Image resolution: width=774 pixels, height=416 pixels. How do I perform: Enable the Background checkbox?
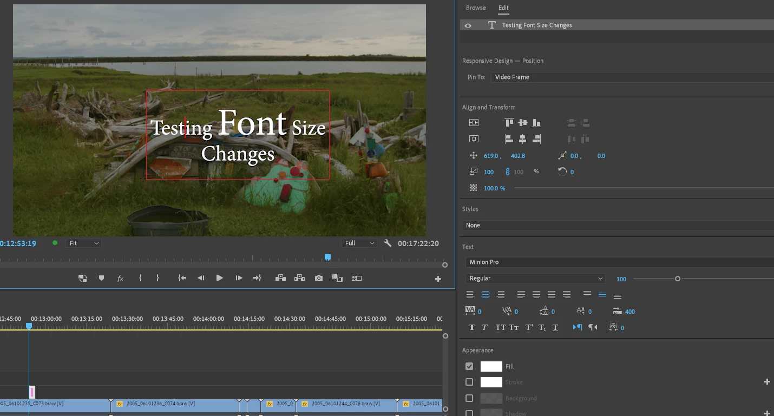pyautogui.click(x=469, y=398)
